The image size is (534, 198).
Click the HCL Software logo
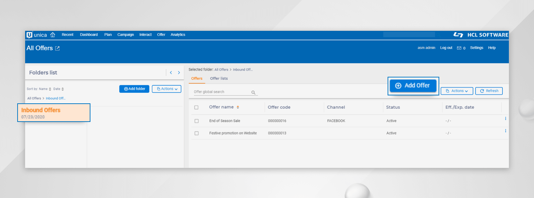click(x=481, y=35)
